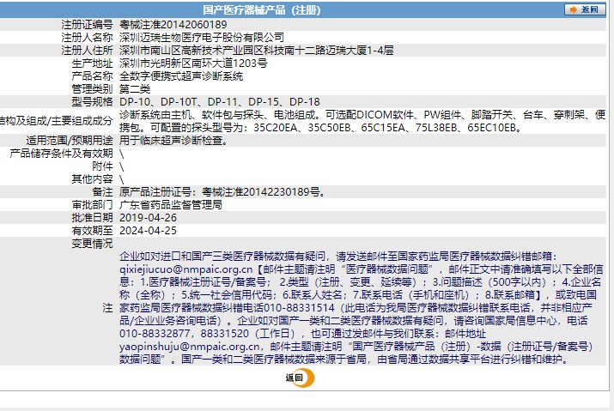The image size is (614, 411).
Task: Click the email yaopinshuju@nmpaic.org.cn
Action: tap(190, 347)
